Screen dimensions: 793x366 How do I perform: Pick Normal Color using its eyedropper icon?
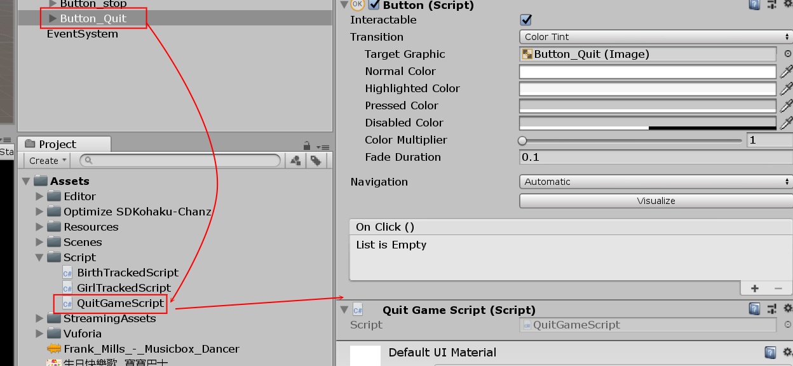point(787,71)
